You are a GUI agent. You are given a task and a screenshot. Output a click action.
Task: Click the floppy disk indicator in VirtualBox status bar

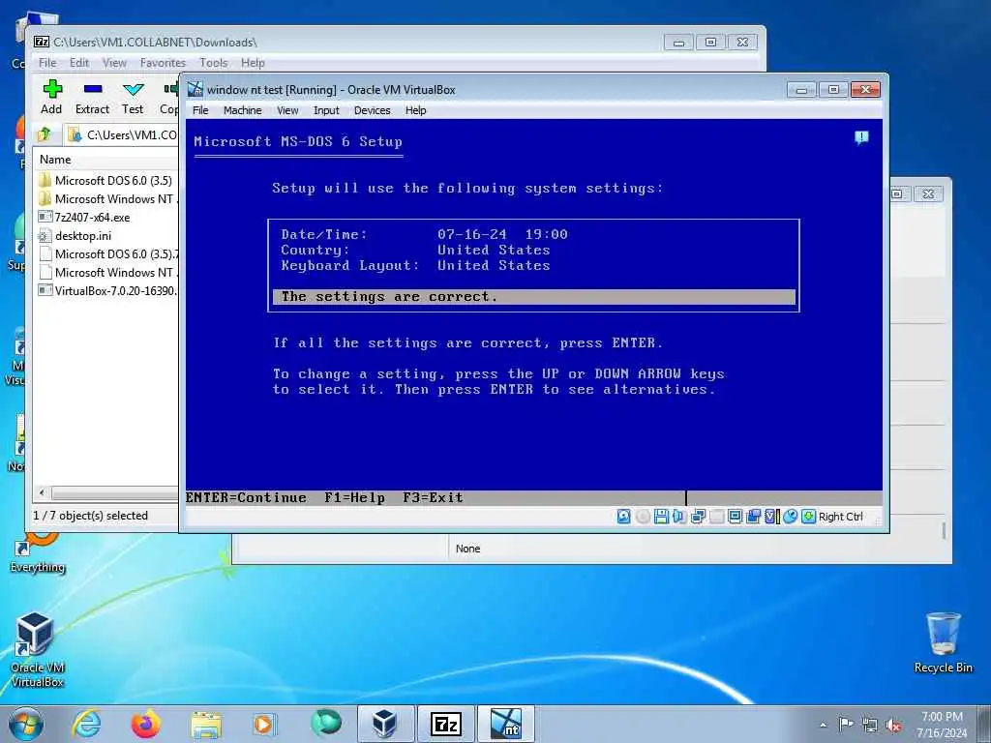point(661,517)
